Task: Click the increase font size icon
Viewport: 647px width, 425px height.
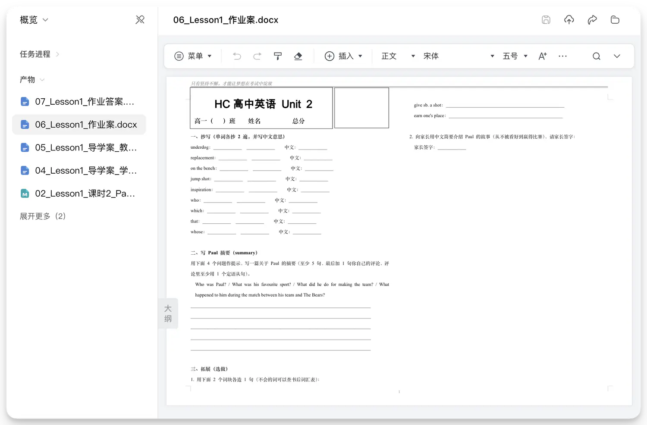Action: (543, 56)
